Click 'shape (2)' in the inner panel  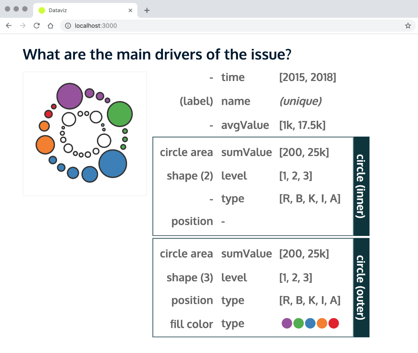pyautogui.click(x=190, y=176)
